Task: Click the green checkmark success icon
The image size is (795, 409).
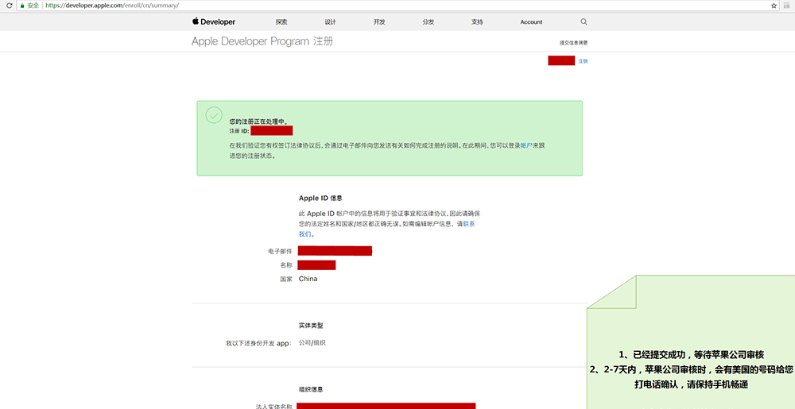Action: click(x=214, y=115)
